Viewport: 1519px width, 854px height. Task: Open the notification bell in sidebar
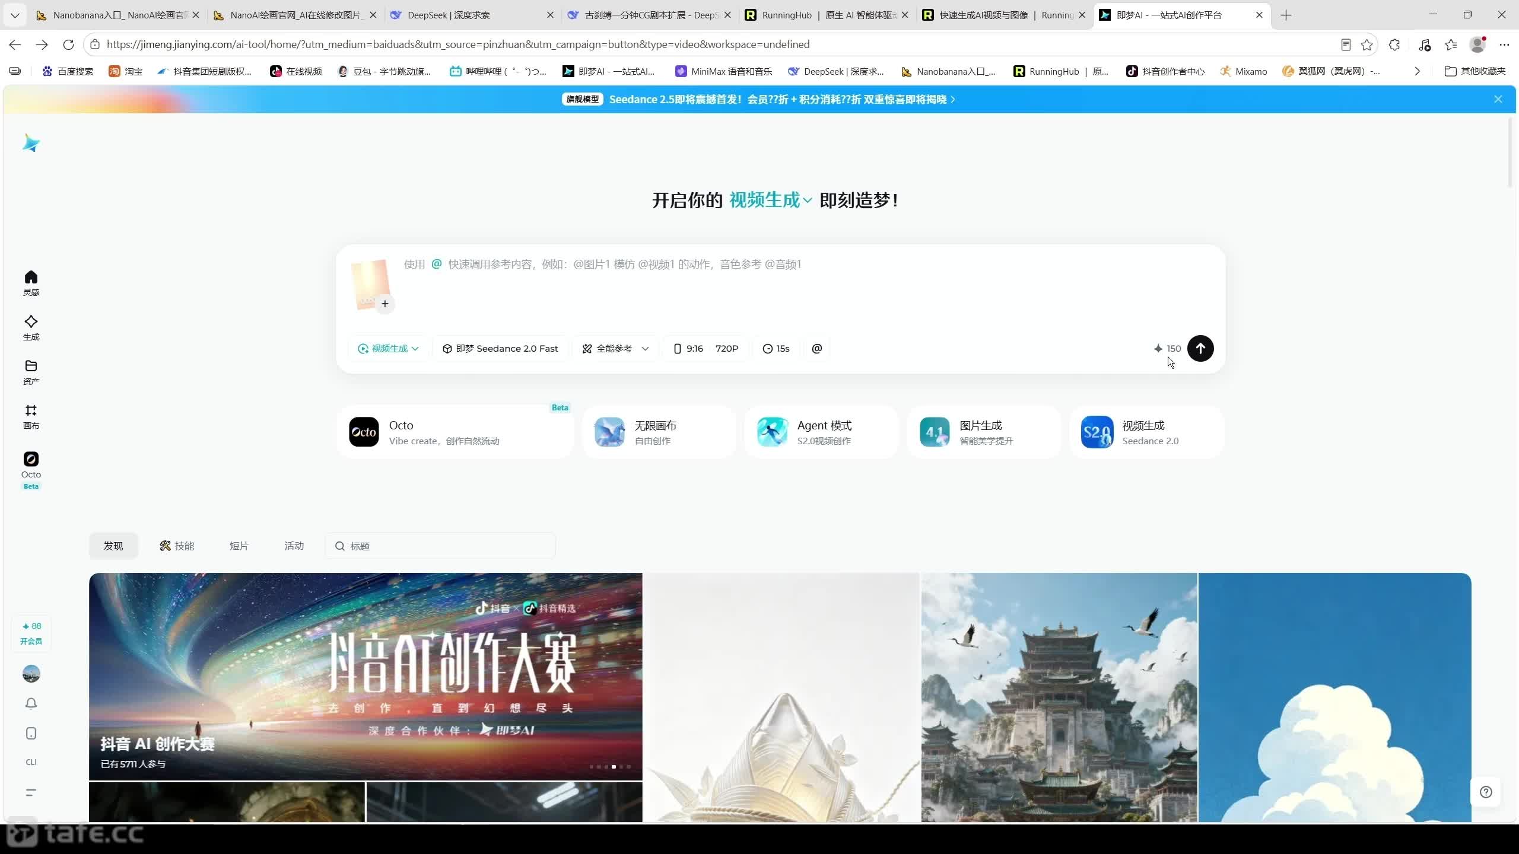[31, 703]
